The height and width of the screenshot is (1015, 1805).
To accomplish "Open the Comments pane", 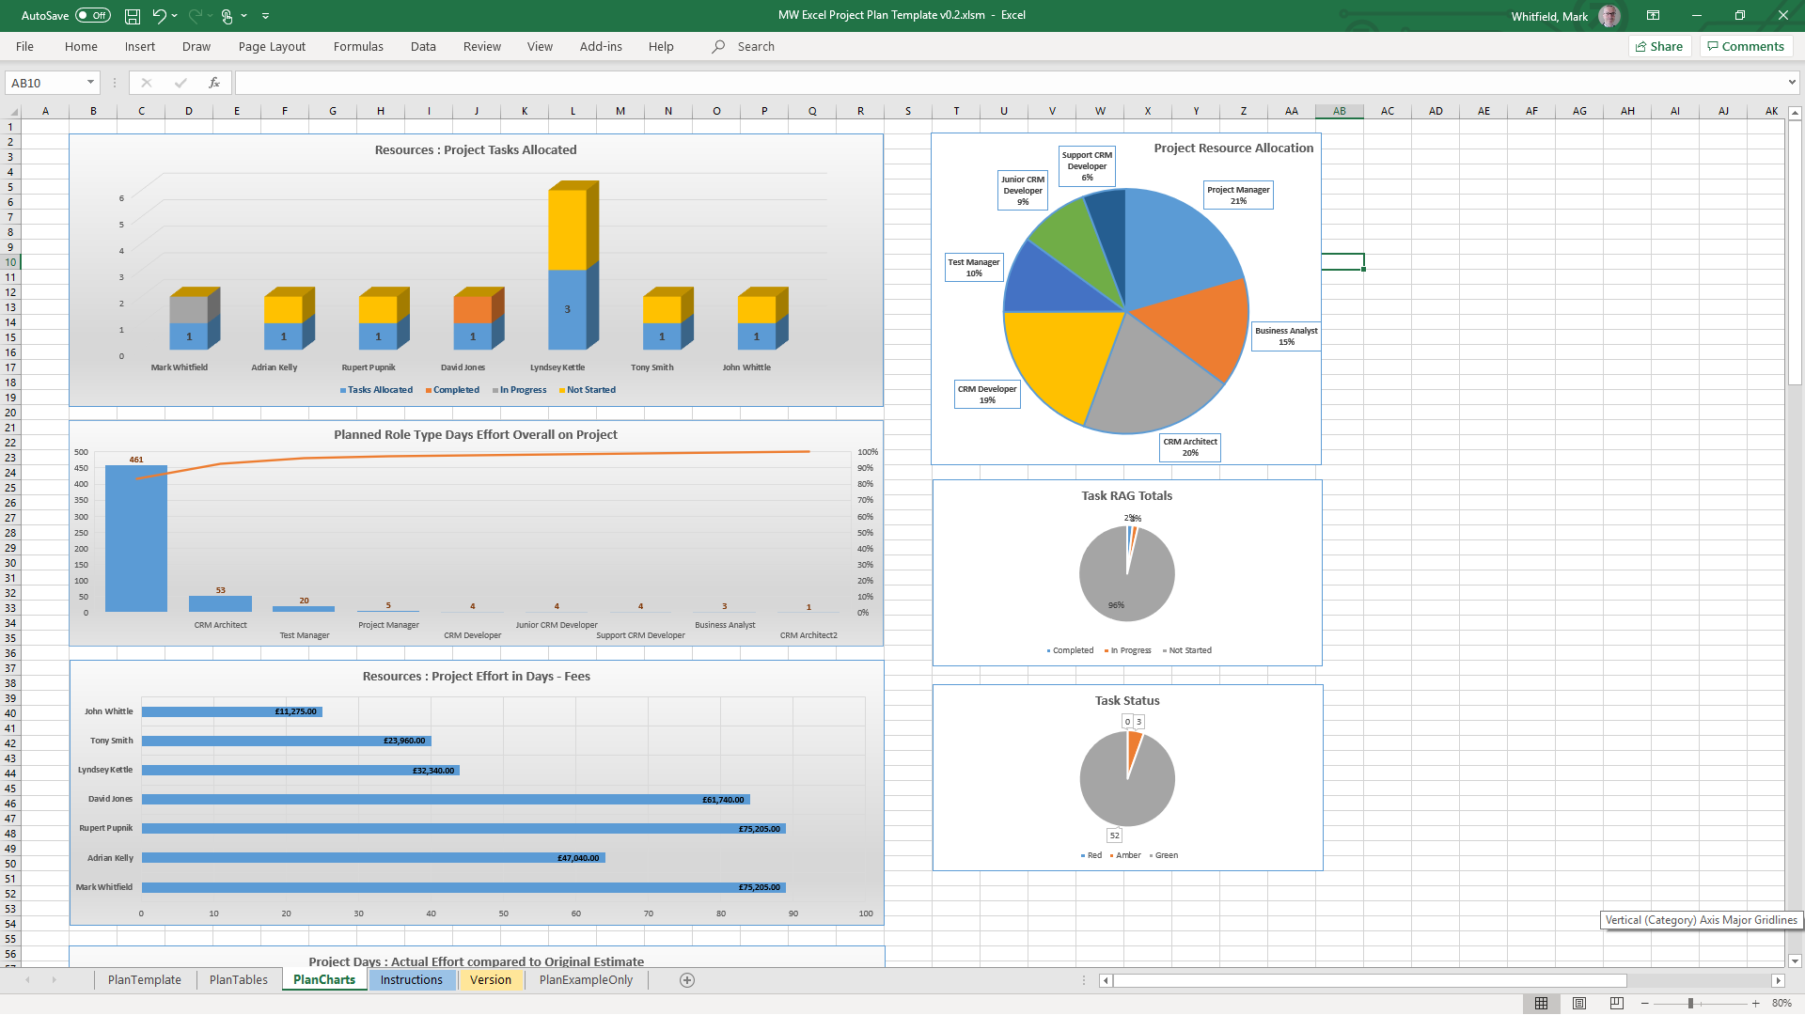I will point(1746,46).
